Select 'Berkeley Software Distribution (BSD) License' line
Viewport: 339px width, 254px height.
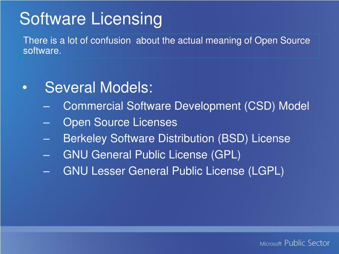point(177,139)
